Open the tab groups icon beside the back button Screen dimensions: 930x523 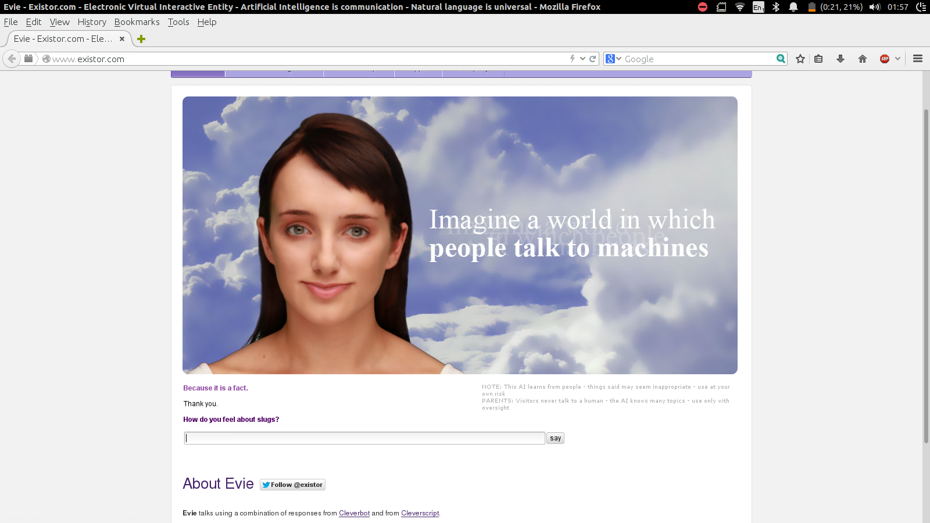(x=28, y=59)
